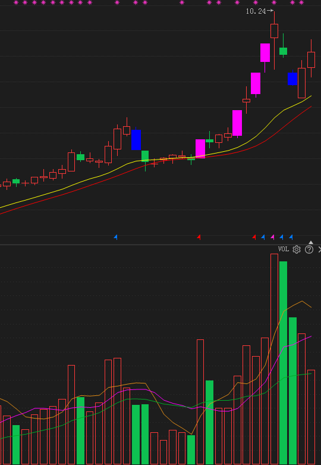
Task: Click the rightmost blue candlestick
Action: (x=292, y=79)
